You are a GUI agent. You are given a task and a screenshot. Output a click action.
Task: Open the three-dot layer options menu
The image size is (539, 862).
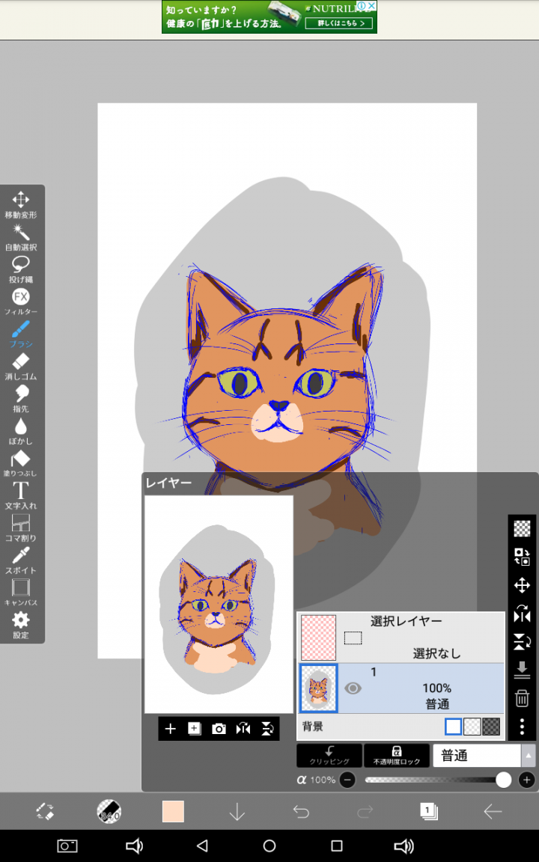point(522,727)
